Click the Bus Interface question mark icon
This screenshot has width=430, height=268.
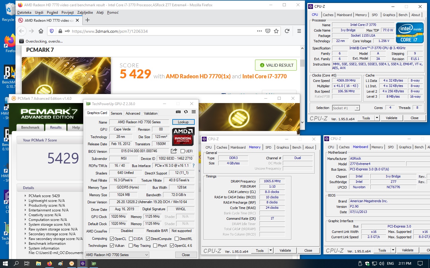pos(193,166)
